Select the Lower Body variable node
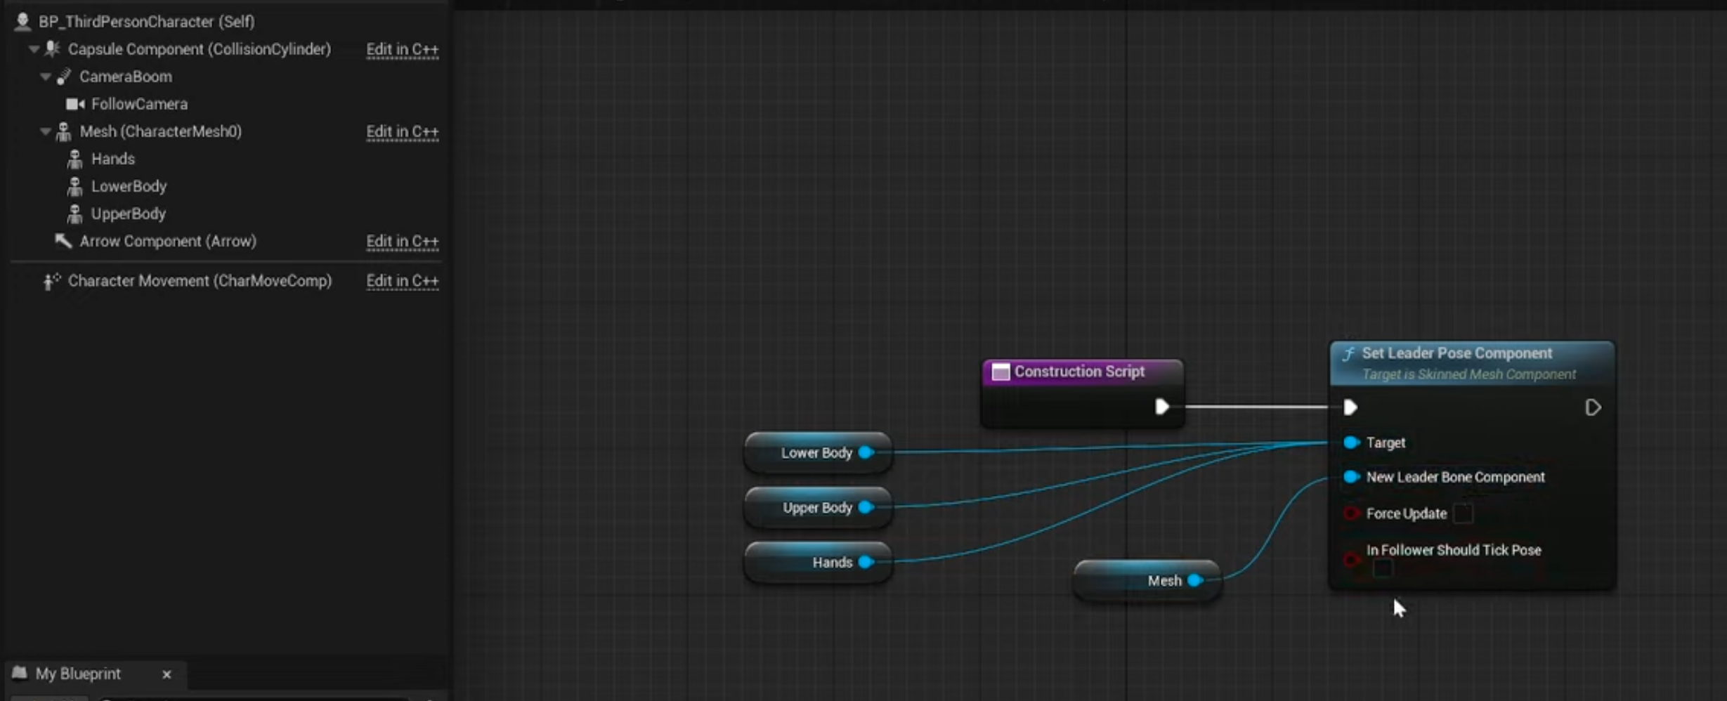Image resolution: width=1727 pixels, height=701 pixels. click(x=819, y=452)
